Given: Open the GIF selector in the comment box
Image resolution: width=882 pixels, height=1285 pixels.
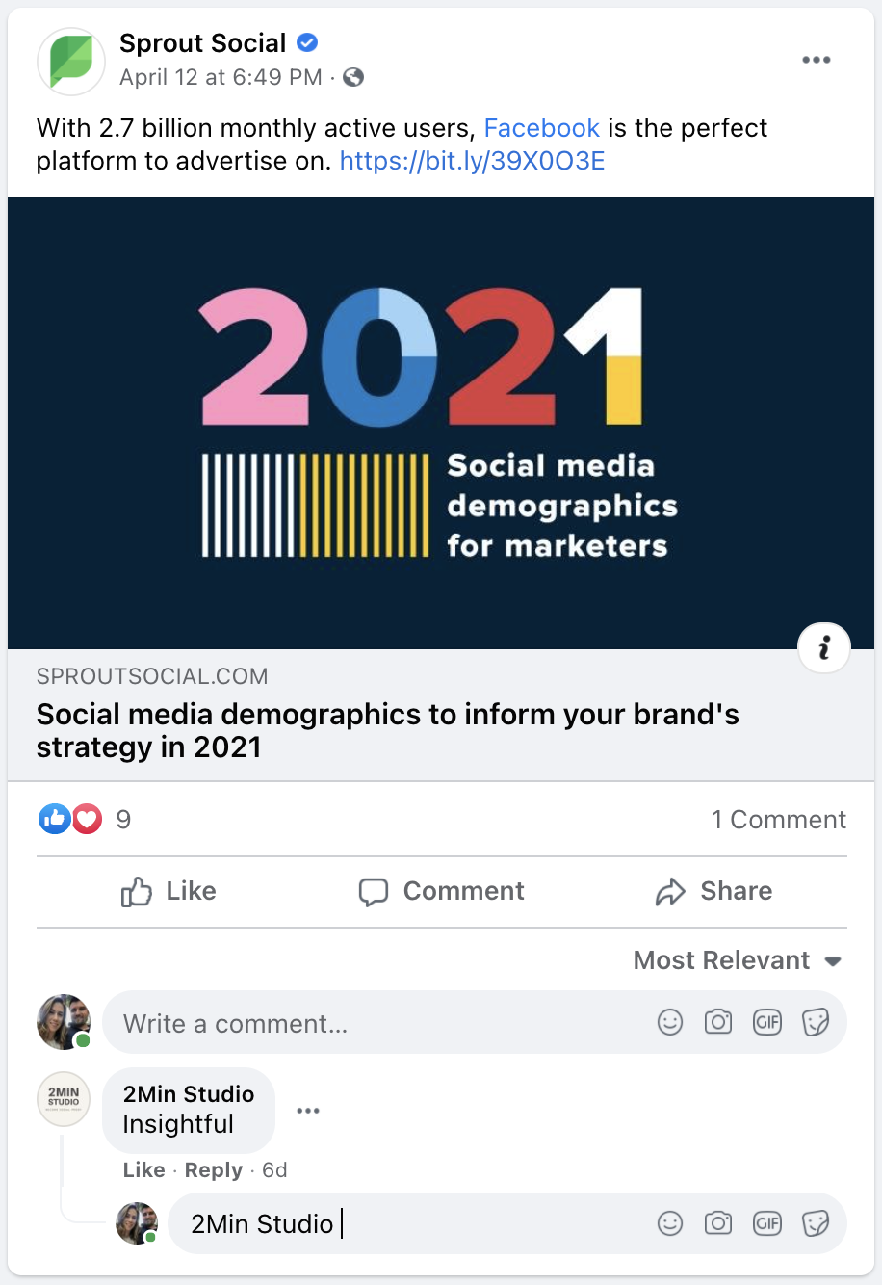Looking at the screenshot, I should click(x=767, y=1022).
